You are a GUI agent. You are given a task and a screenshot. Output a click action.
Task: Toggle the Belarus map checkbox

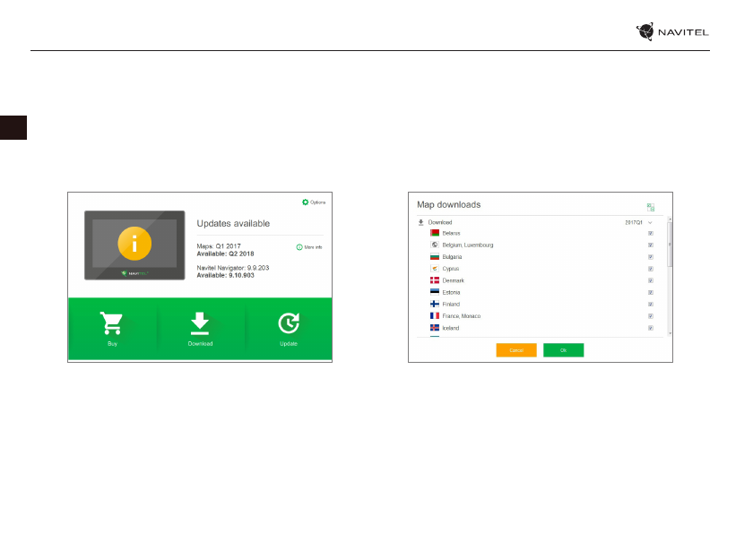point(651,233)
